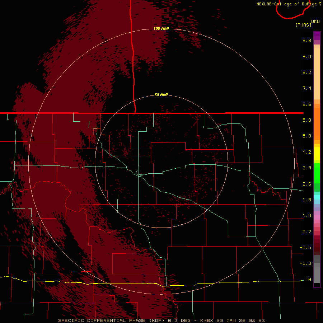Click the 50 NMI range ring label

coord(161,95)
